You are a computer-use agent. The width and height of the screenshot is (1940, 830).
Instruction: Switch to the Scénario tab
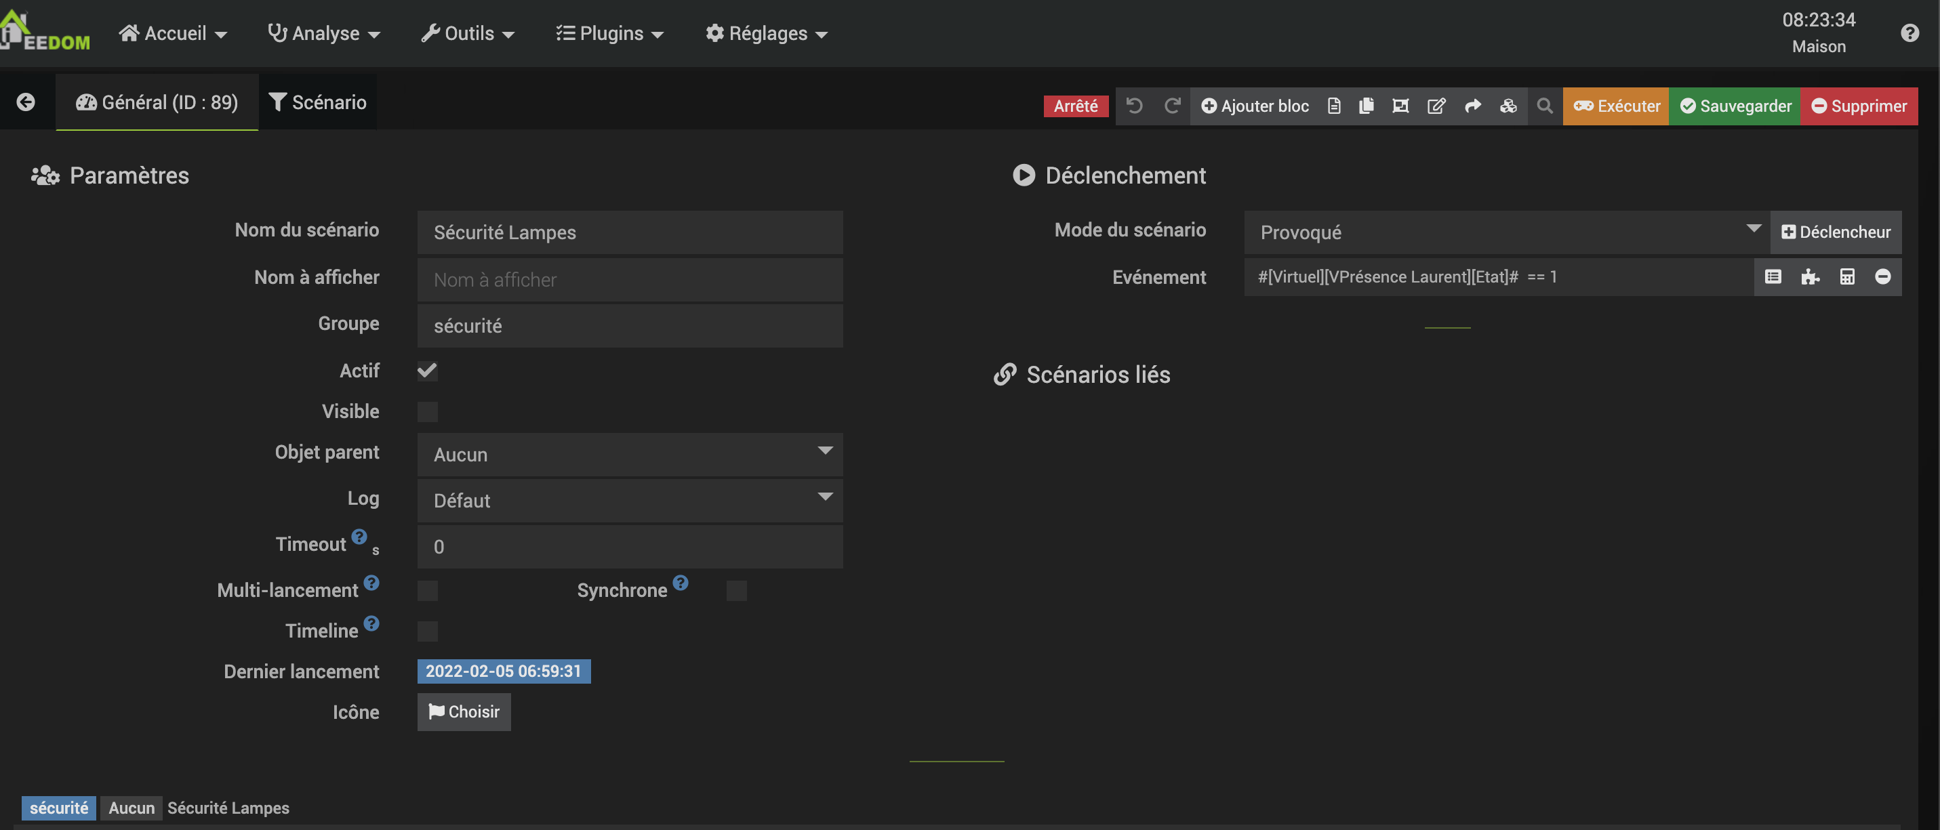coord(318,102)
